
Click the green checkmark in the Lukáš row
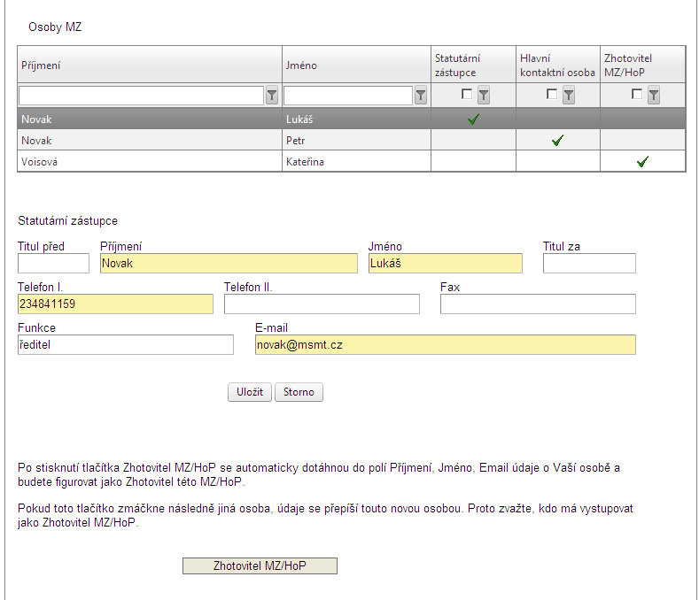[473, 119]
